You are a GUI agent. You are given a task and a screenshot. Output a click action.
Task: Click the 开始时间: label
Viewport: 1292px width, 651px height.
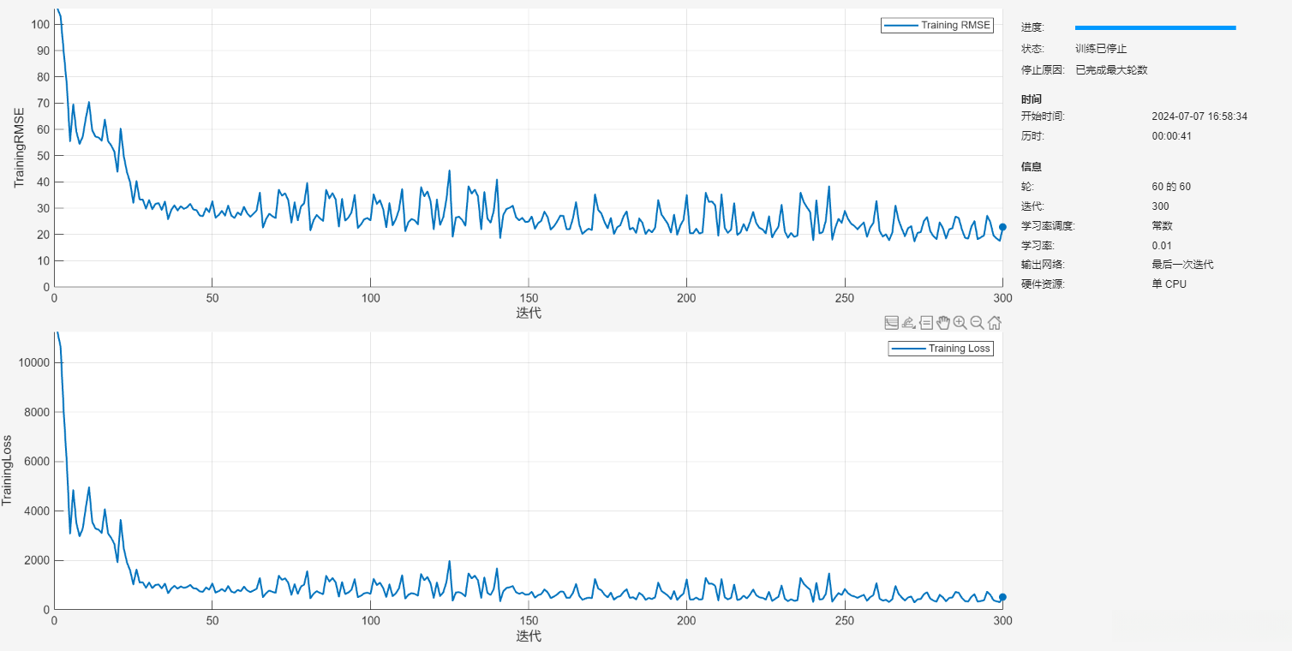tap(1043, 116)
